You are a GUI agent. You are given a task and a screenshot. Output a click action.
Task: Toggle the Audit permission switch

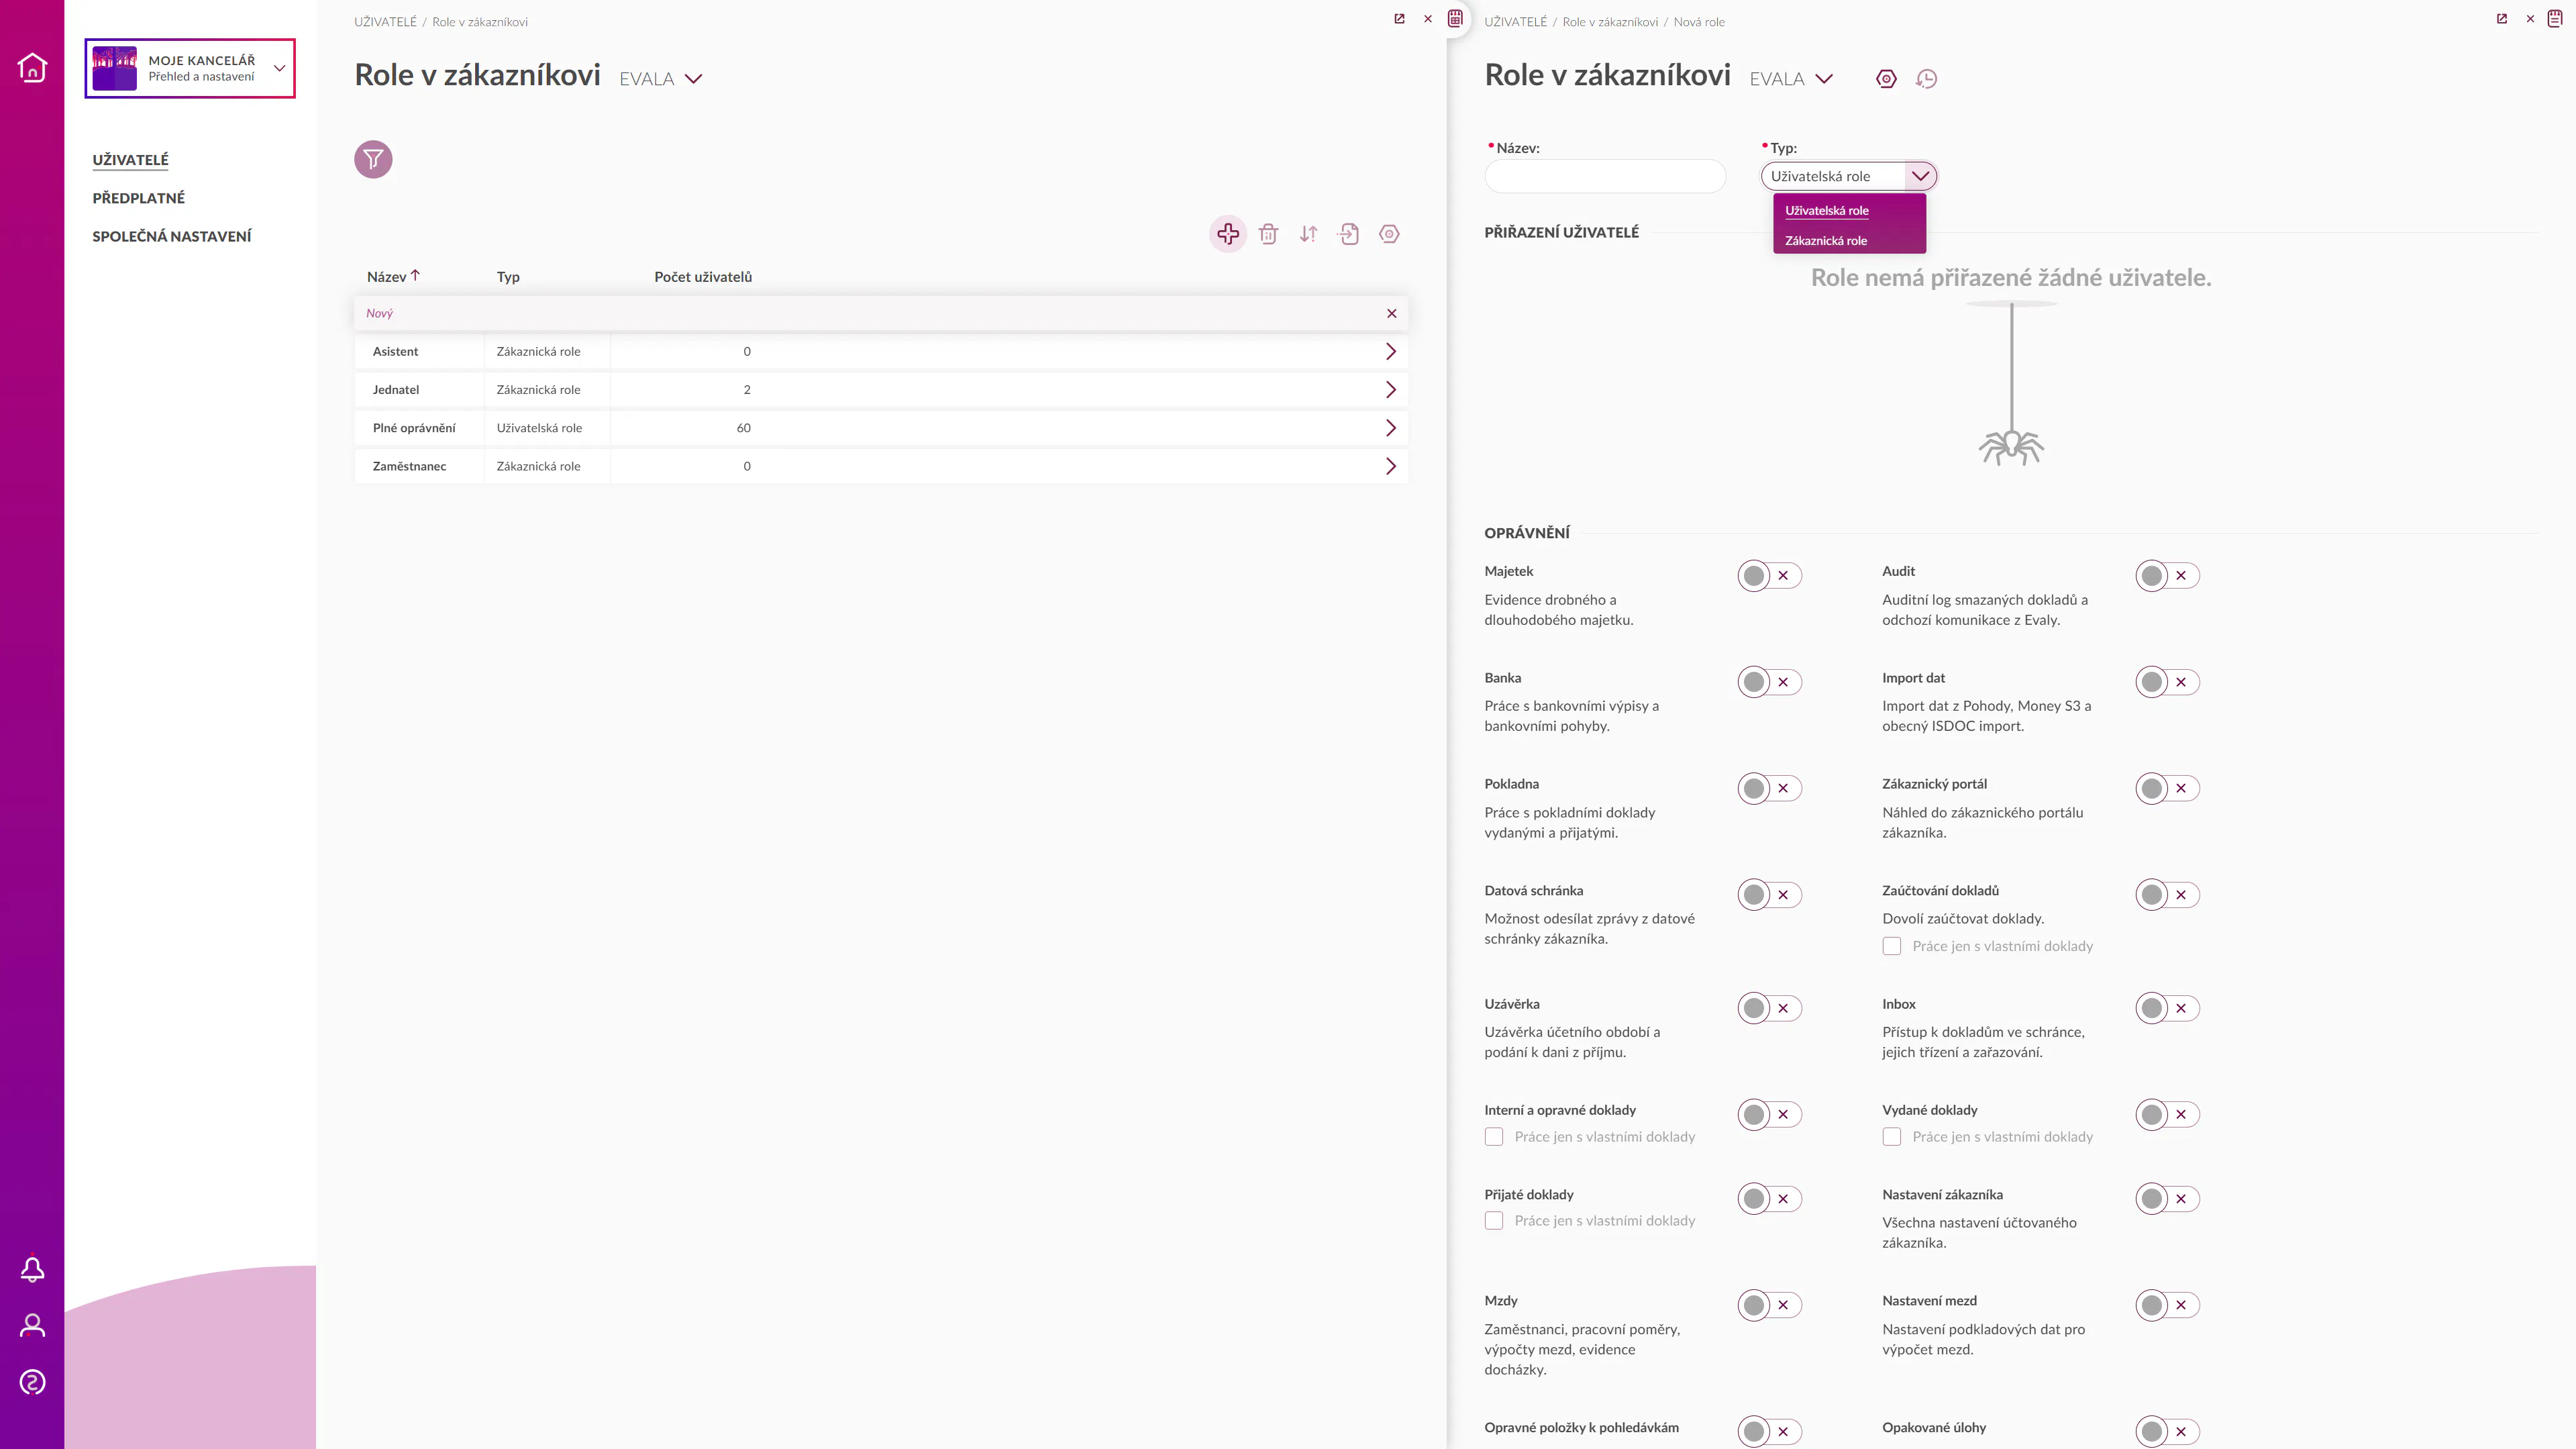click(2166, 576)
